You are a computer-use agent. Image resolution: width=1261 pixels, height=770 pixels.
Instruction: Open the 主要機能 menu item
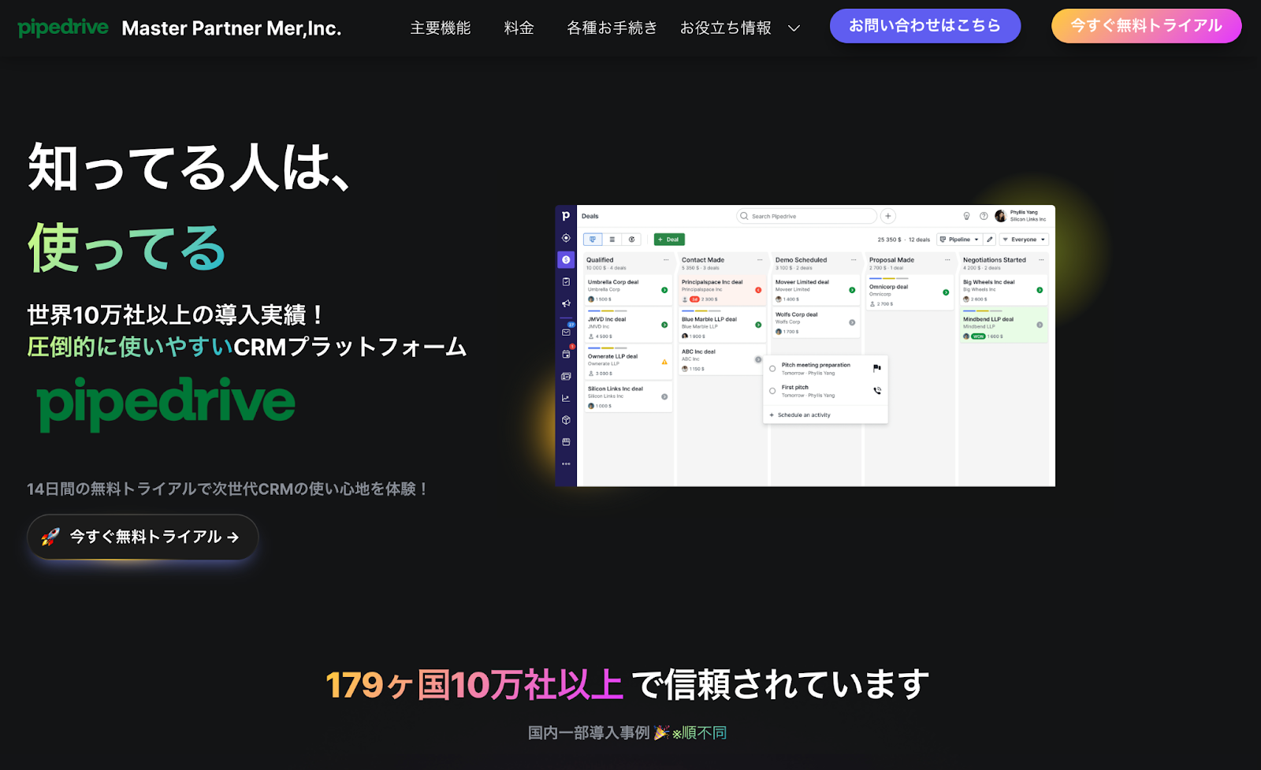tap(441, 28)
